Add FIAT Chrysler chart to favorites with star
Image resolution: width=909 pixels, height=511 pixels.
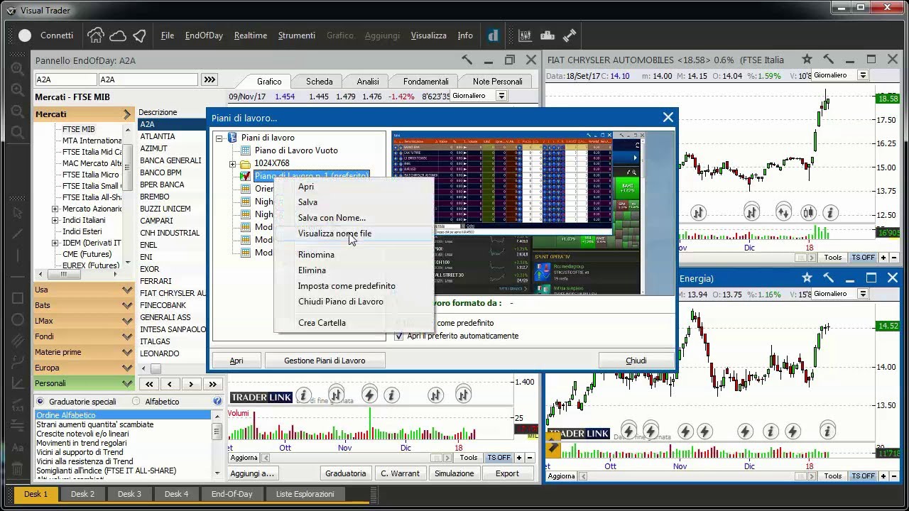coord(807,60)
